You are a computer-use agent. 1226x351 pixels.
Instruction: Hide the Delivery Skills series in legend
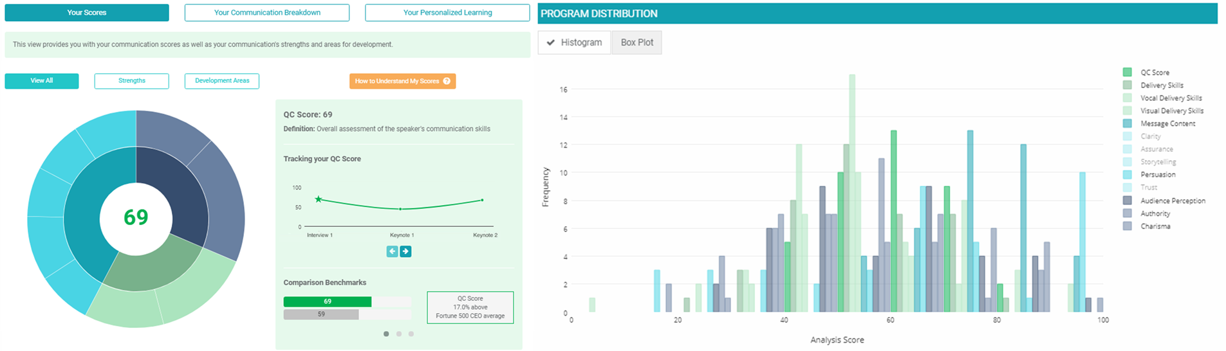[x=1162, y=85]
